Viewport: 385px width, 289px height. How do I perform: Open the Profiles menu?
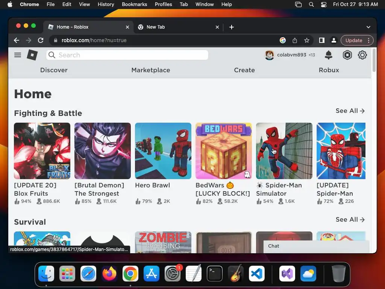coord(163,5)
